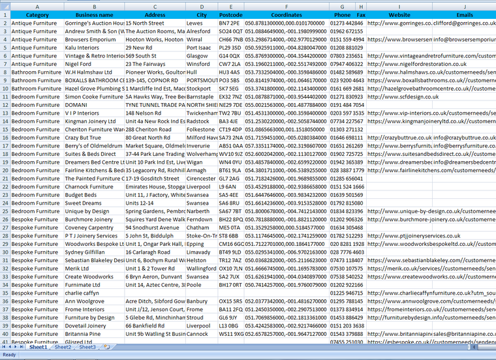The width and height of the screenshot is (496, 360).
Task: Click the 'Category' header cell
Action: click(37, 15)
